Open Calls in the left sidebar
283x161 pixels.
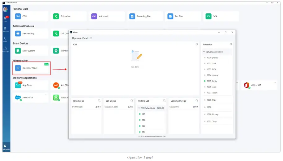pos(5,40)
